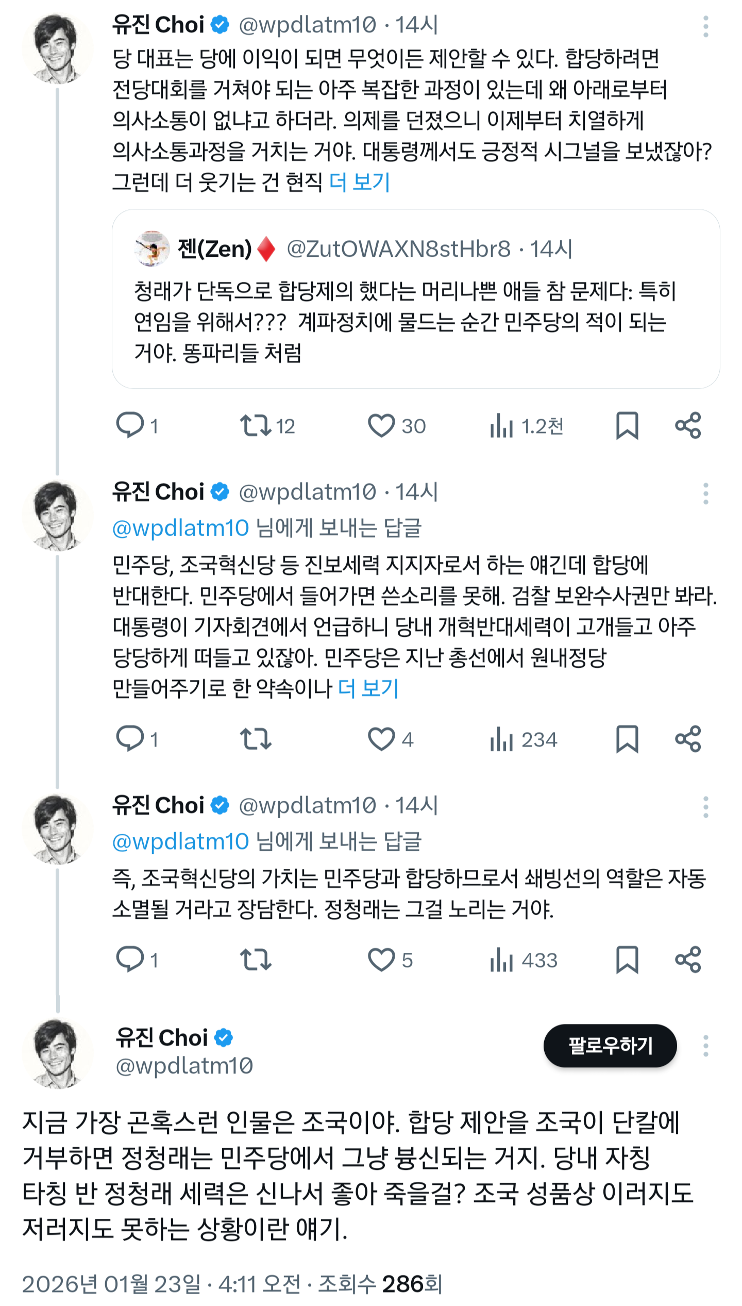Image resolution: width=742 pixels, height=1306 pixels.
Task: Click @wpdlatm10 mention in second tweet's reply line
Action: (180, 528)
